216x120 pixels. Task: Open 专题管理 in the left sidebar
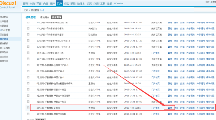tap(4, 26)
